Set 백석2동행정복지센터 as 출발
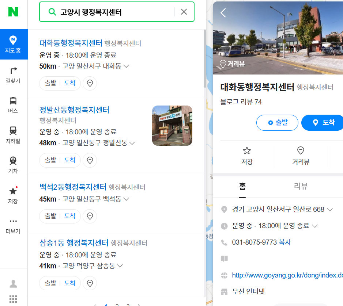The width and height of the screenshot is (343, 306). pyautogui.click(x=50, y=216)
